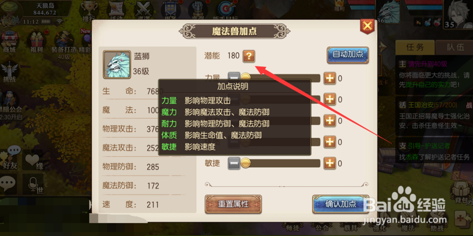Viewport: 473px width, 236px height.
Task: Click 确认加点 confirm button
Action: point(341,204)
